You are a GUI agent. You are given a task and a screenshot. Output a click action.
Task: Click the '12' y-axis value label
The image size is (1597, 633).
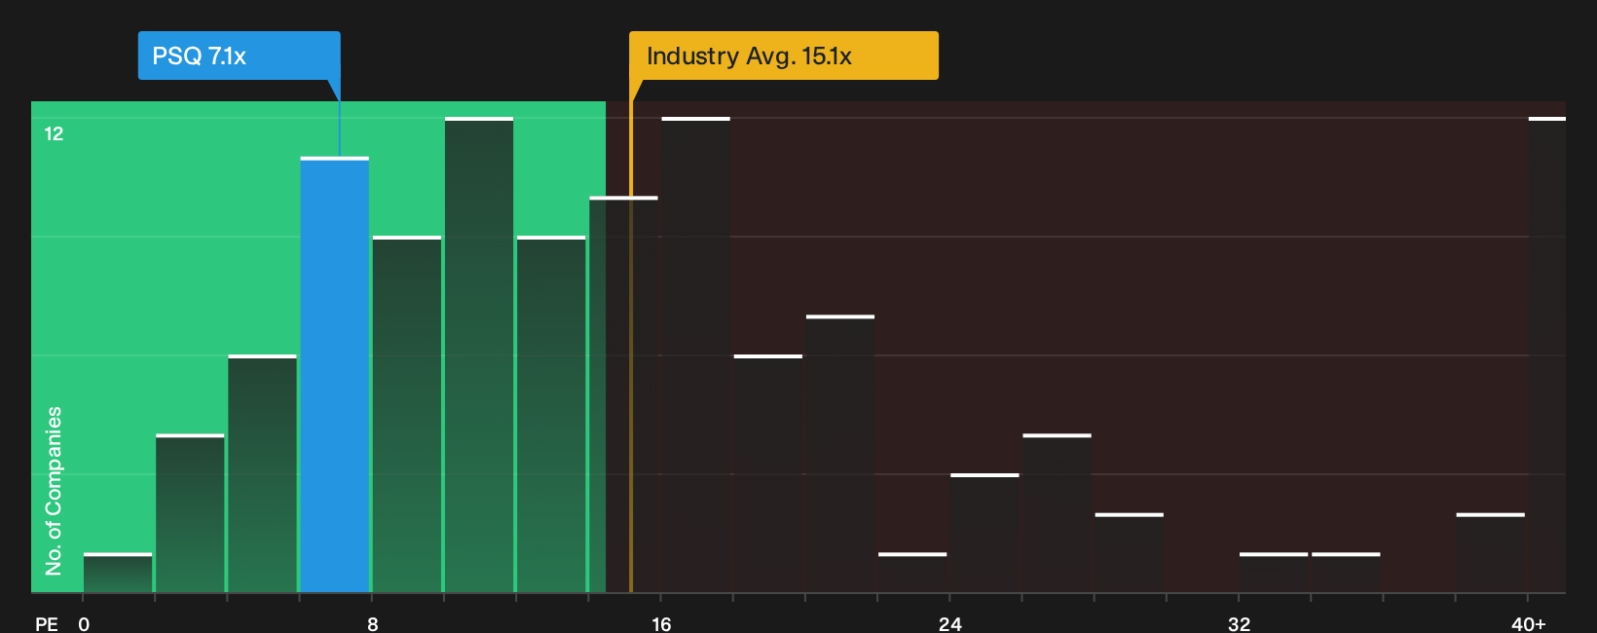pos(54,133)
